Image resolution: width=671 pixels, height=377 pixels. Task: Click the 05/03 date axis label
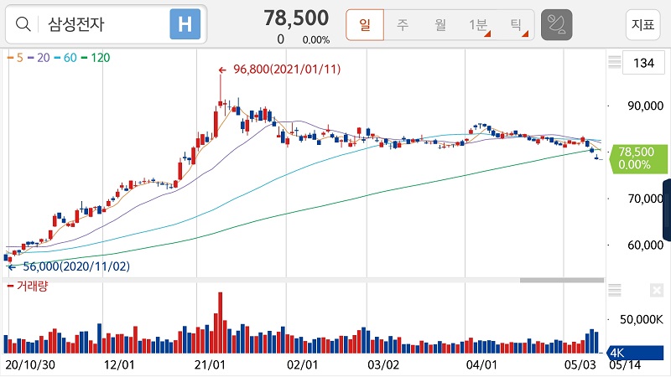click(580, 365)
